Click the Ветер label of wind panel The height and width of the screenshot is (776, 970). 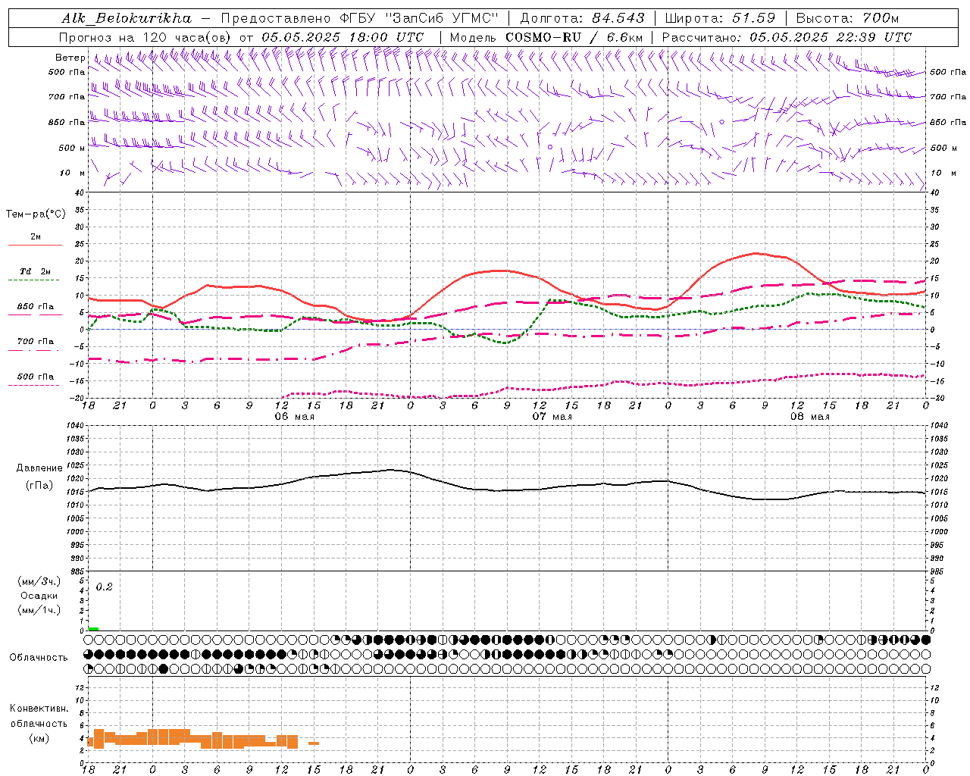click(70, 58)
